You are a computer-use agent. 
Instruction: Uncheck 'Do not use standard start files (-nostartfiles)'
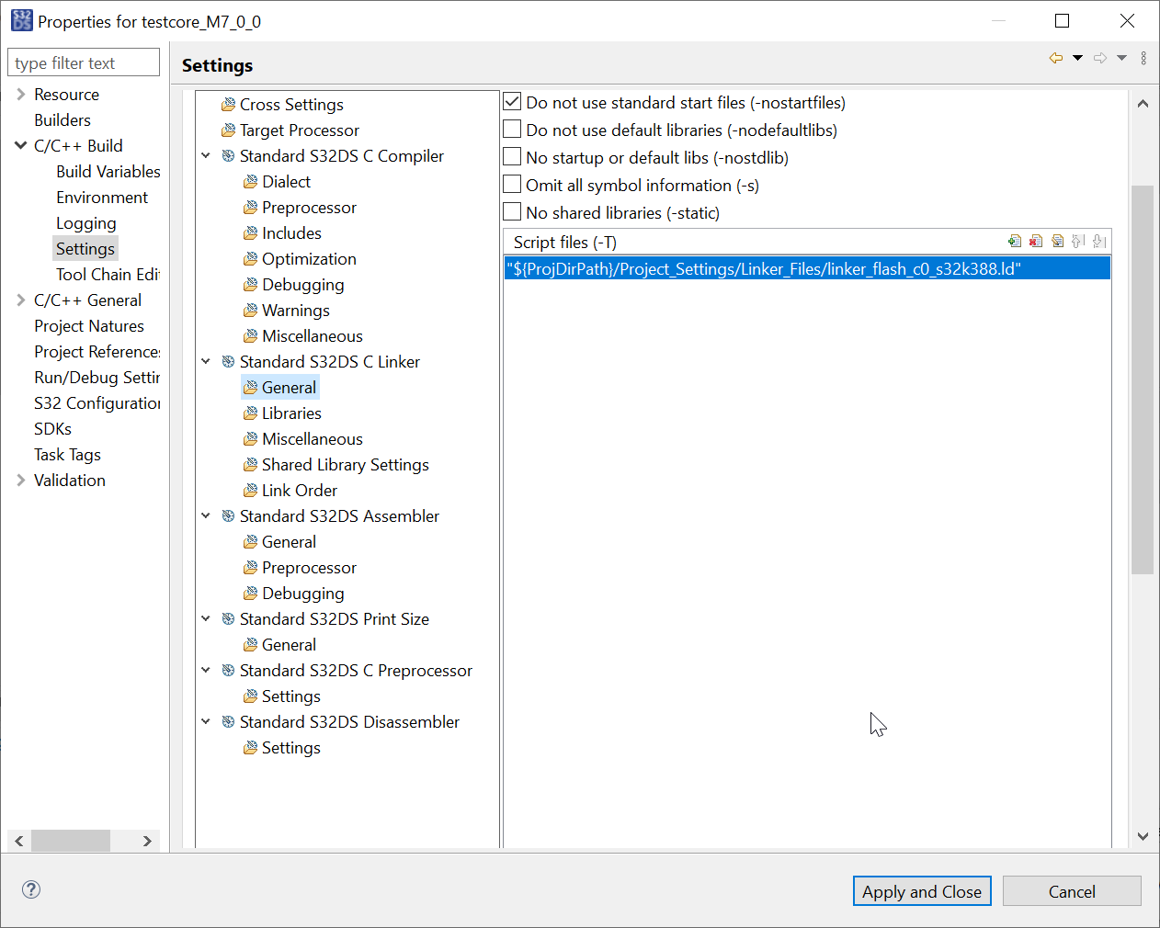(511, 101)
